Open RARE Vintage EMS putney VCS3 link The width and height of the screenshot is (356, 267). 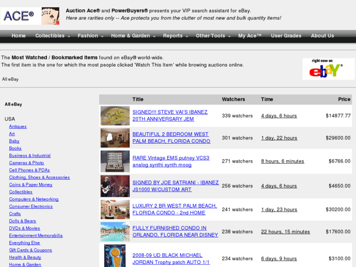tap(171, 161)
